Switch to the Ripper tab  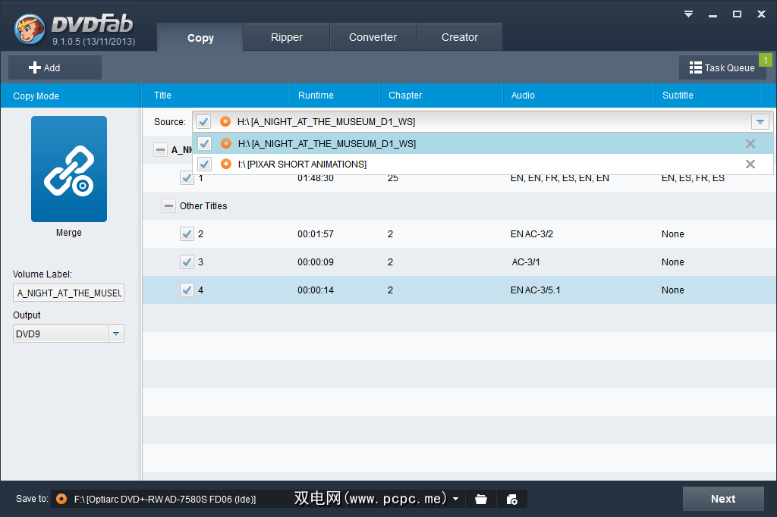point(287,37)
